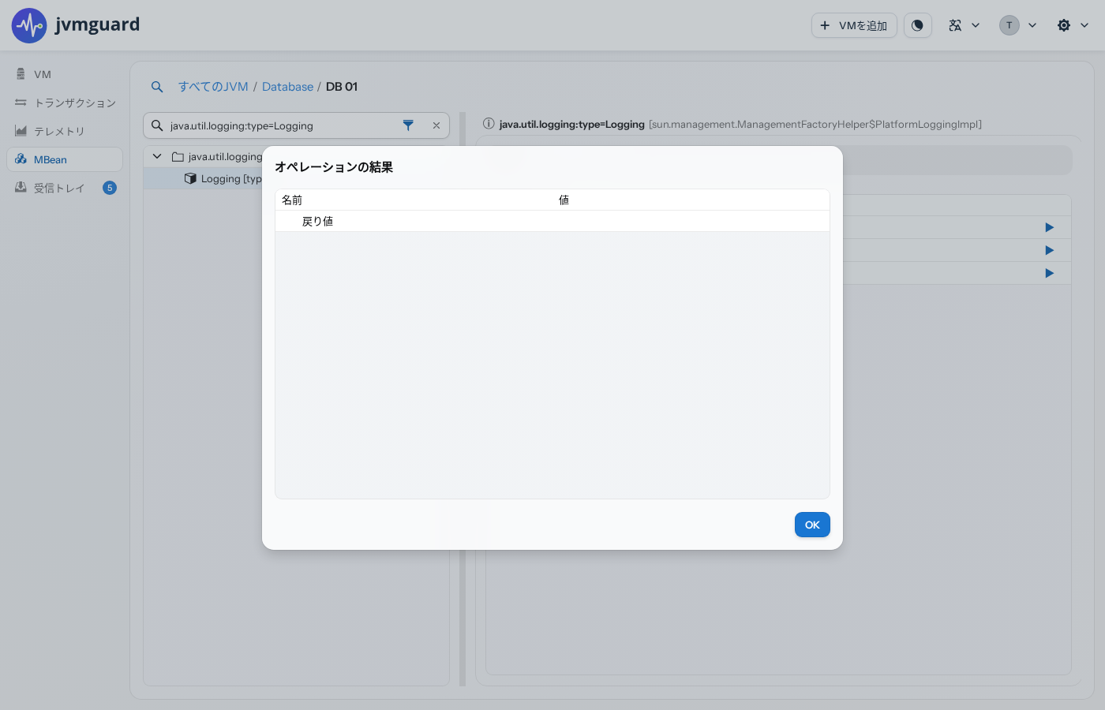The height and width of the screenshot is (710, 1105).
Task: Clear the MBean filter with X icon
Action: (436, 125)
